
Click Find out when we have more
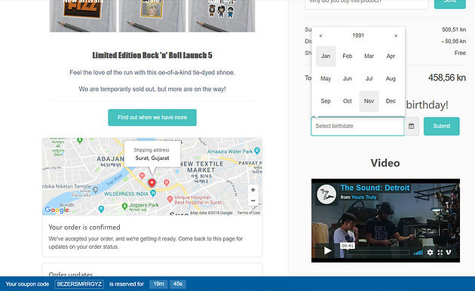click(x=152, y=118)
